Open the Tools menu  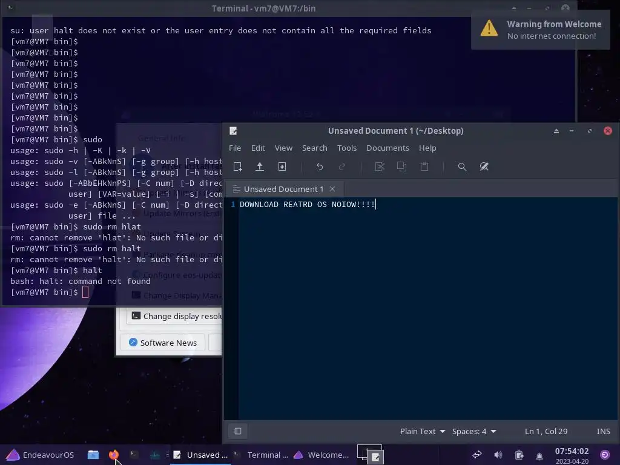(347, 148)
